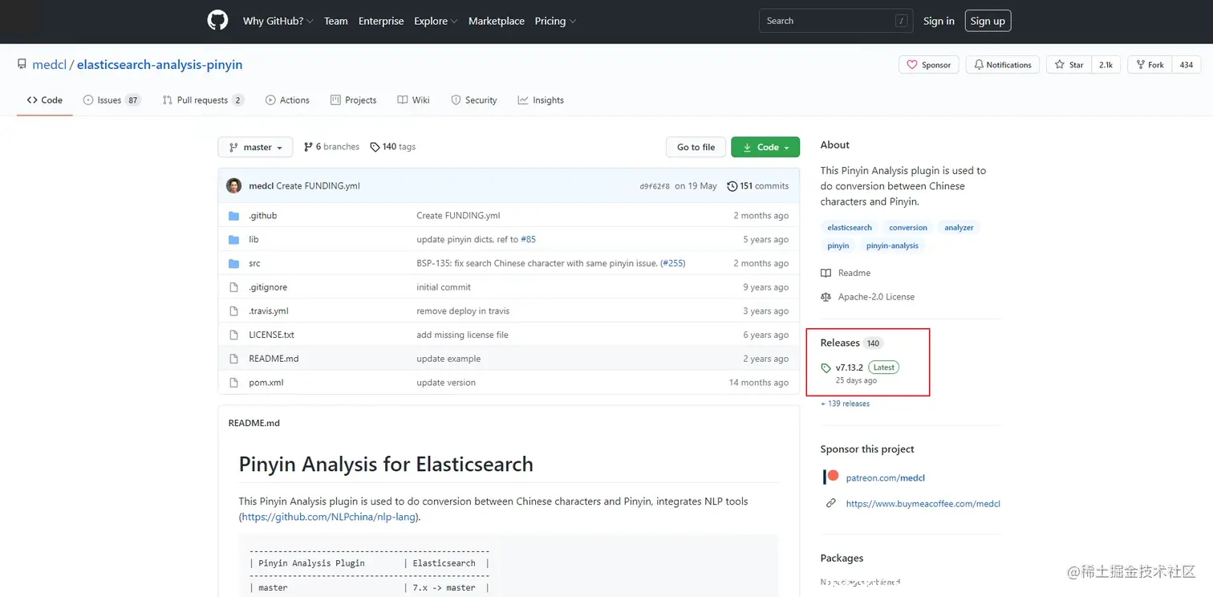1213x597 pixels.
Task: Open the pom.xml file
Action: point(266,383)
